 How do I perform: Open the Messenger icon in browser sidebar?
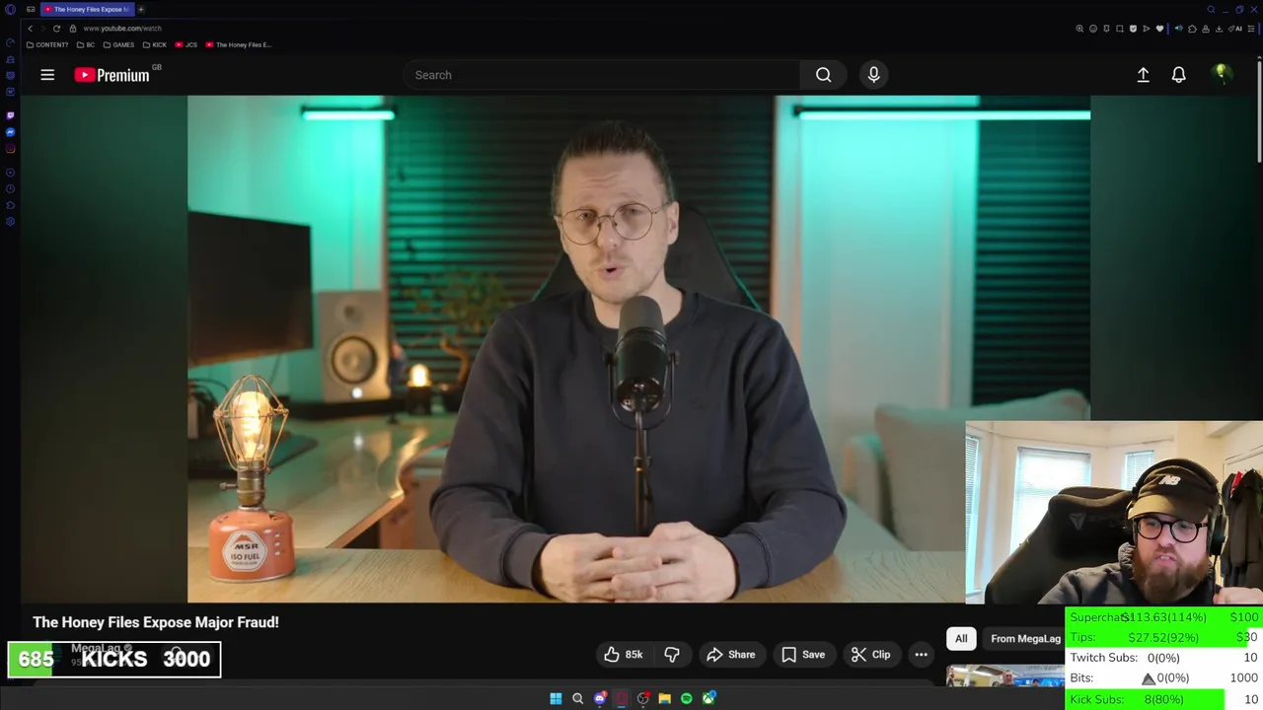coord(11,132)
